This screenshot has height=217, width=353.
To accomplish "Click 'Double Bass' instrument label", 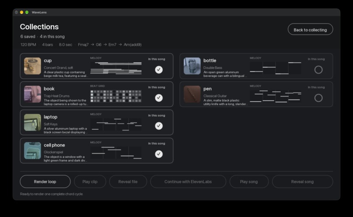I will point(212,68).
